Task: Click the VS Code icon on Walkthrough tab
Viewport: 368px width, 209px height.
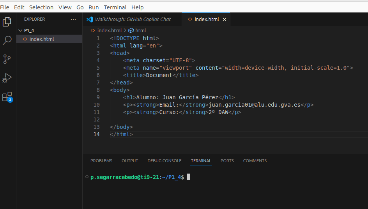Action: click(x=90, y=19)
